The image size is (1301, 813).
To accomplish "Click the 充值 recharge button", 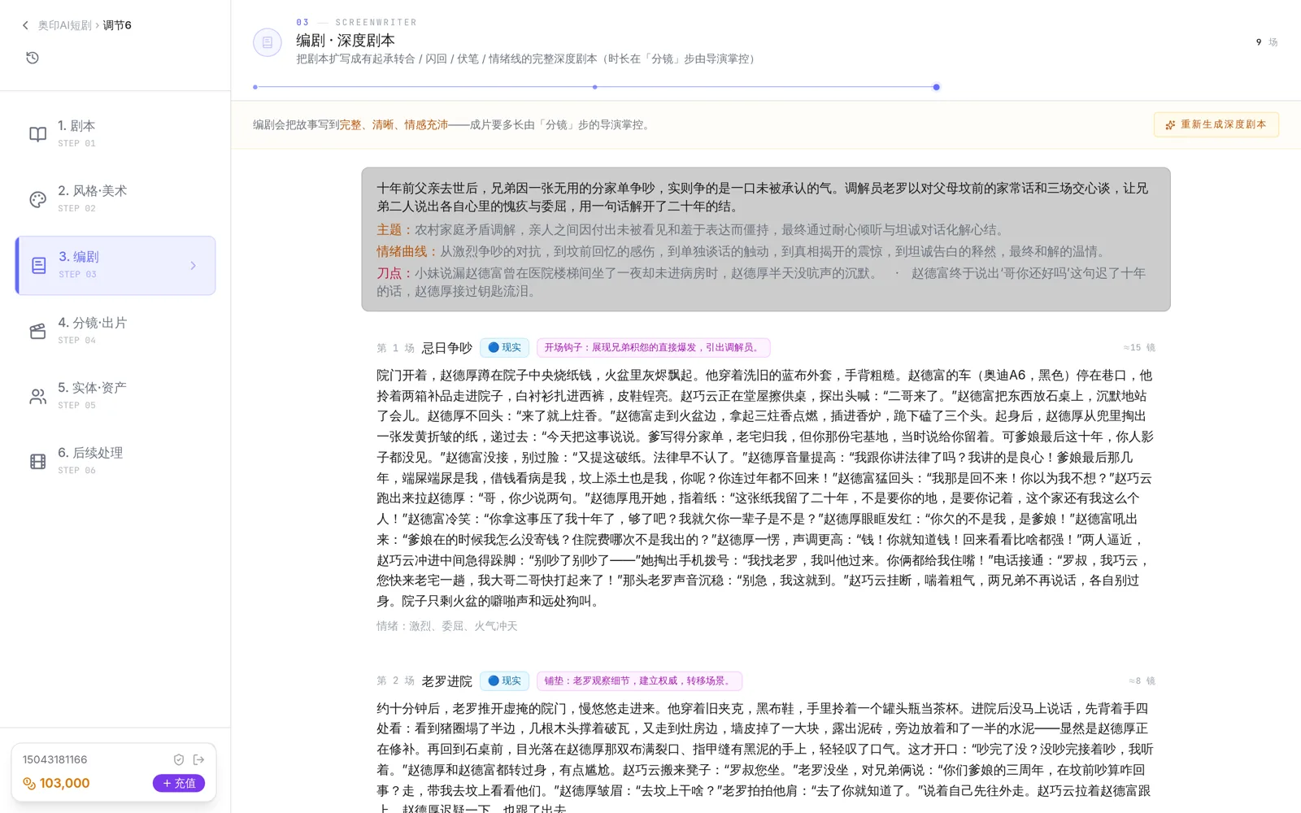I will click(x=179, y=783).
